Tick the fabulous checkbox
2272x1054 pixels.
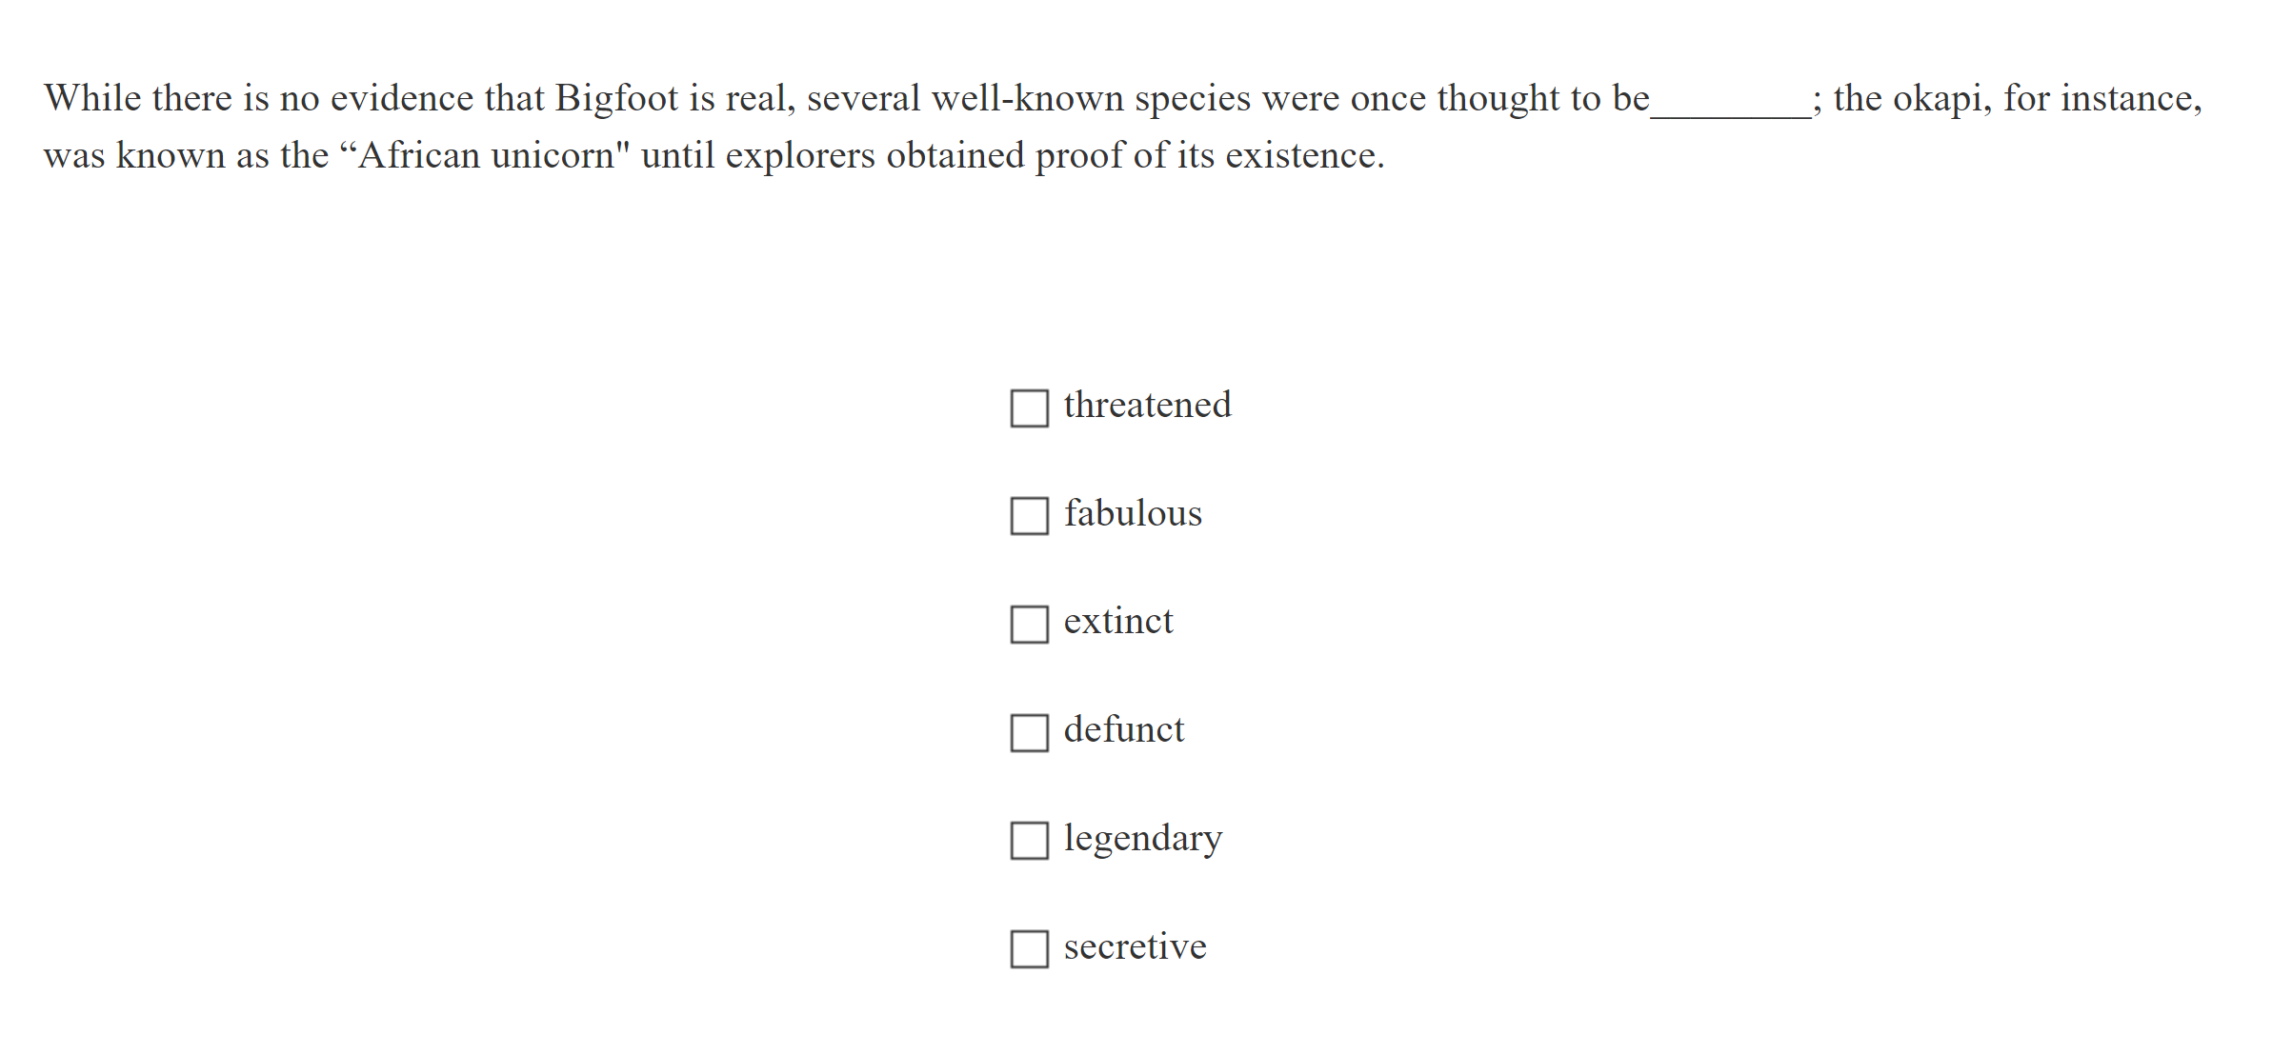click(1029, 516)
